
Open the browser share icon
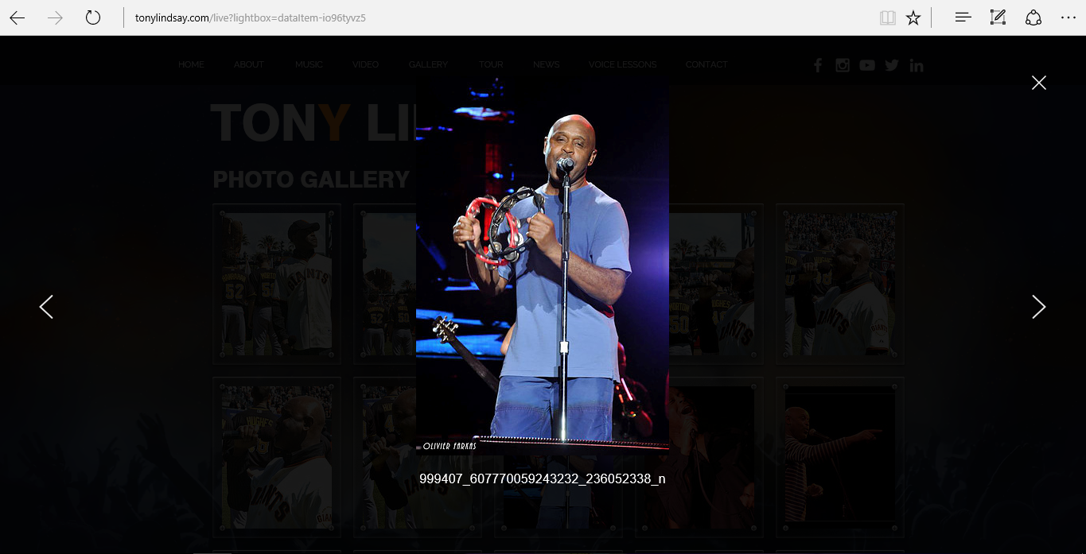click(x=1033, y=17)
